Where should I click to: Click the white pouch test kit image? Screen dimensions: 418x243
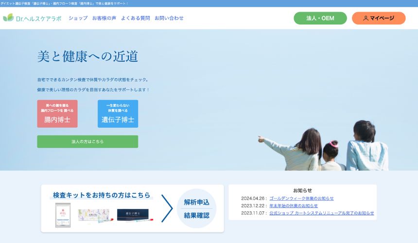[x=63, y=215]
